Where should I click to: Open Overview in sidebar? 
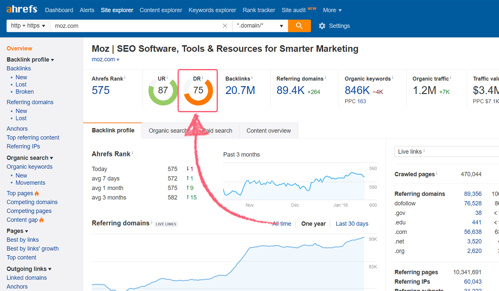(x=19, y=49)
